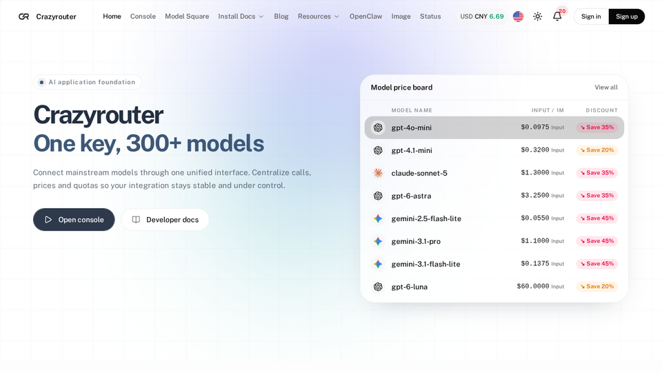Click the notification count badge 20

[x=562, y=11]
